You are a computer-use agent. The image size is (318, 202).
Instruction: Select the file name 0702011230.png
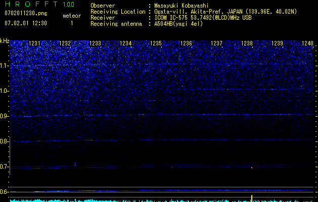click(26, 13)
